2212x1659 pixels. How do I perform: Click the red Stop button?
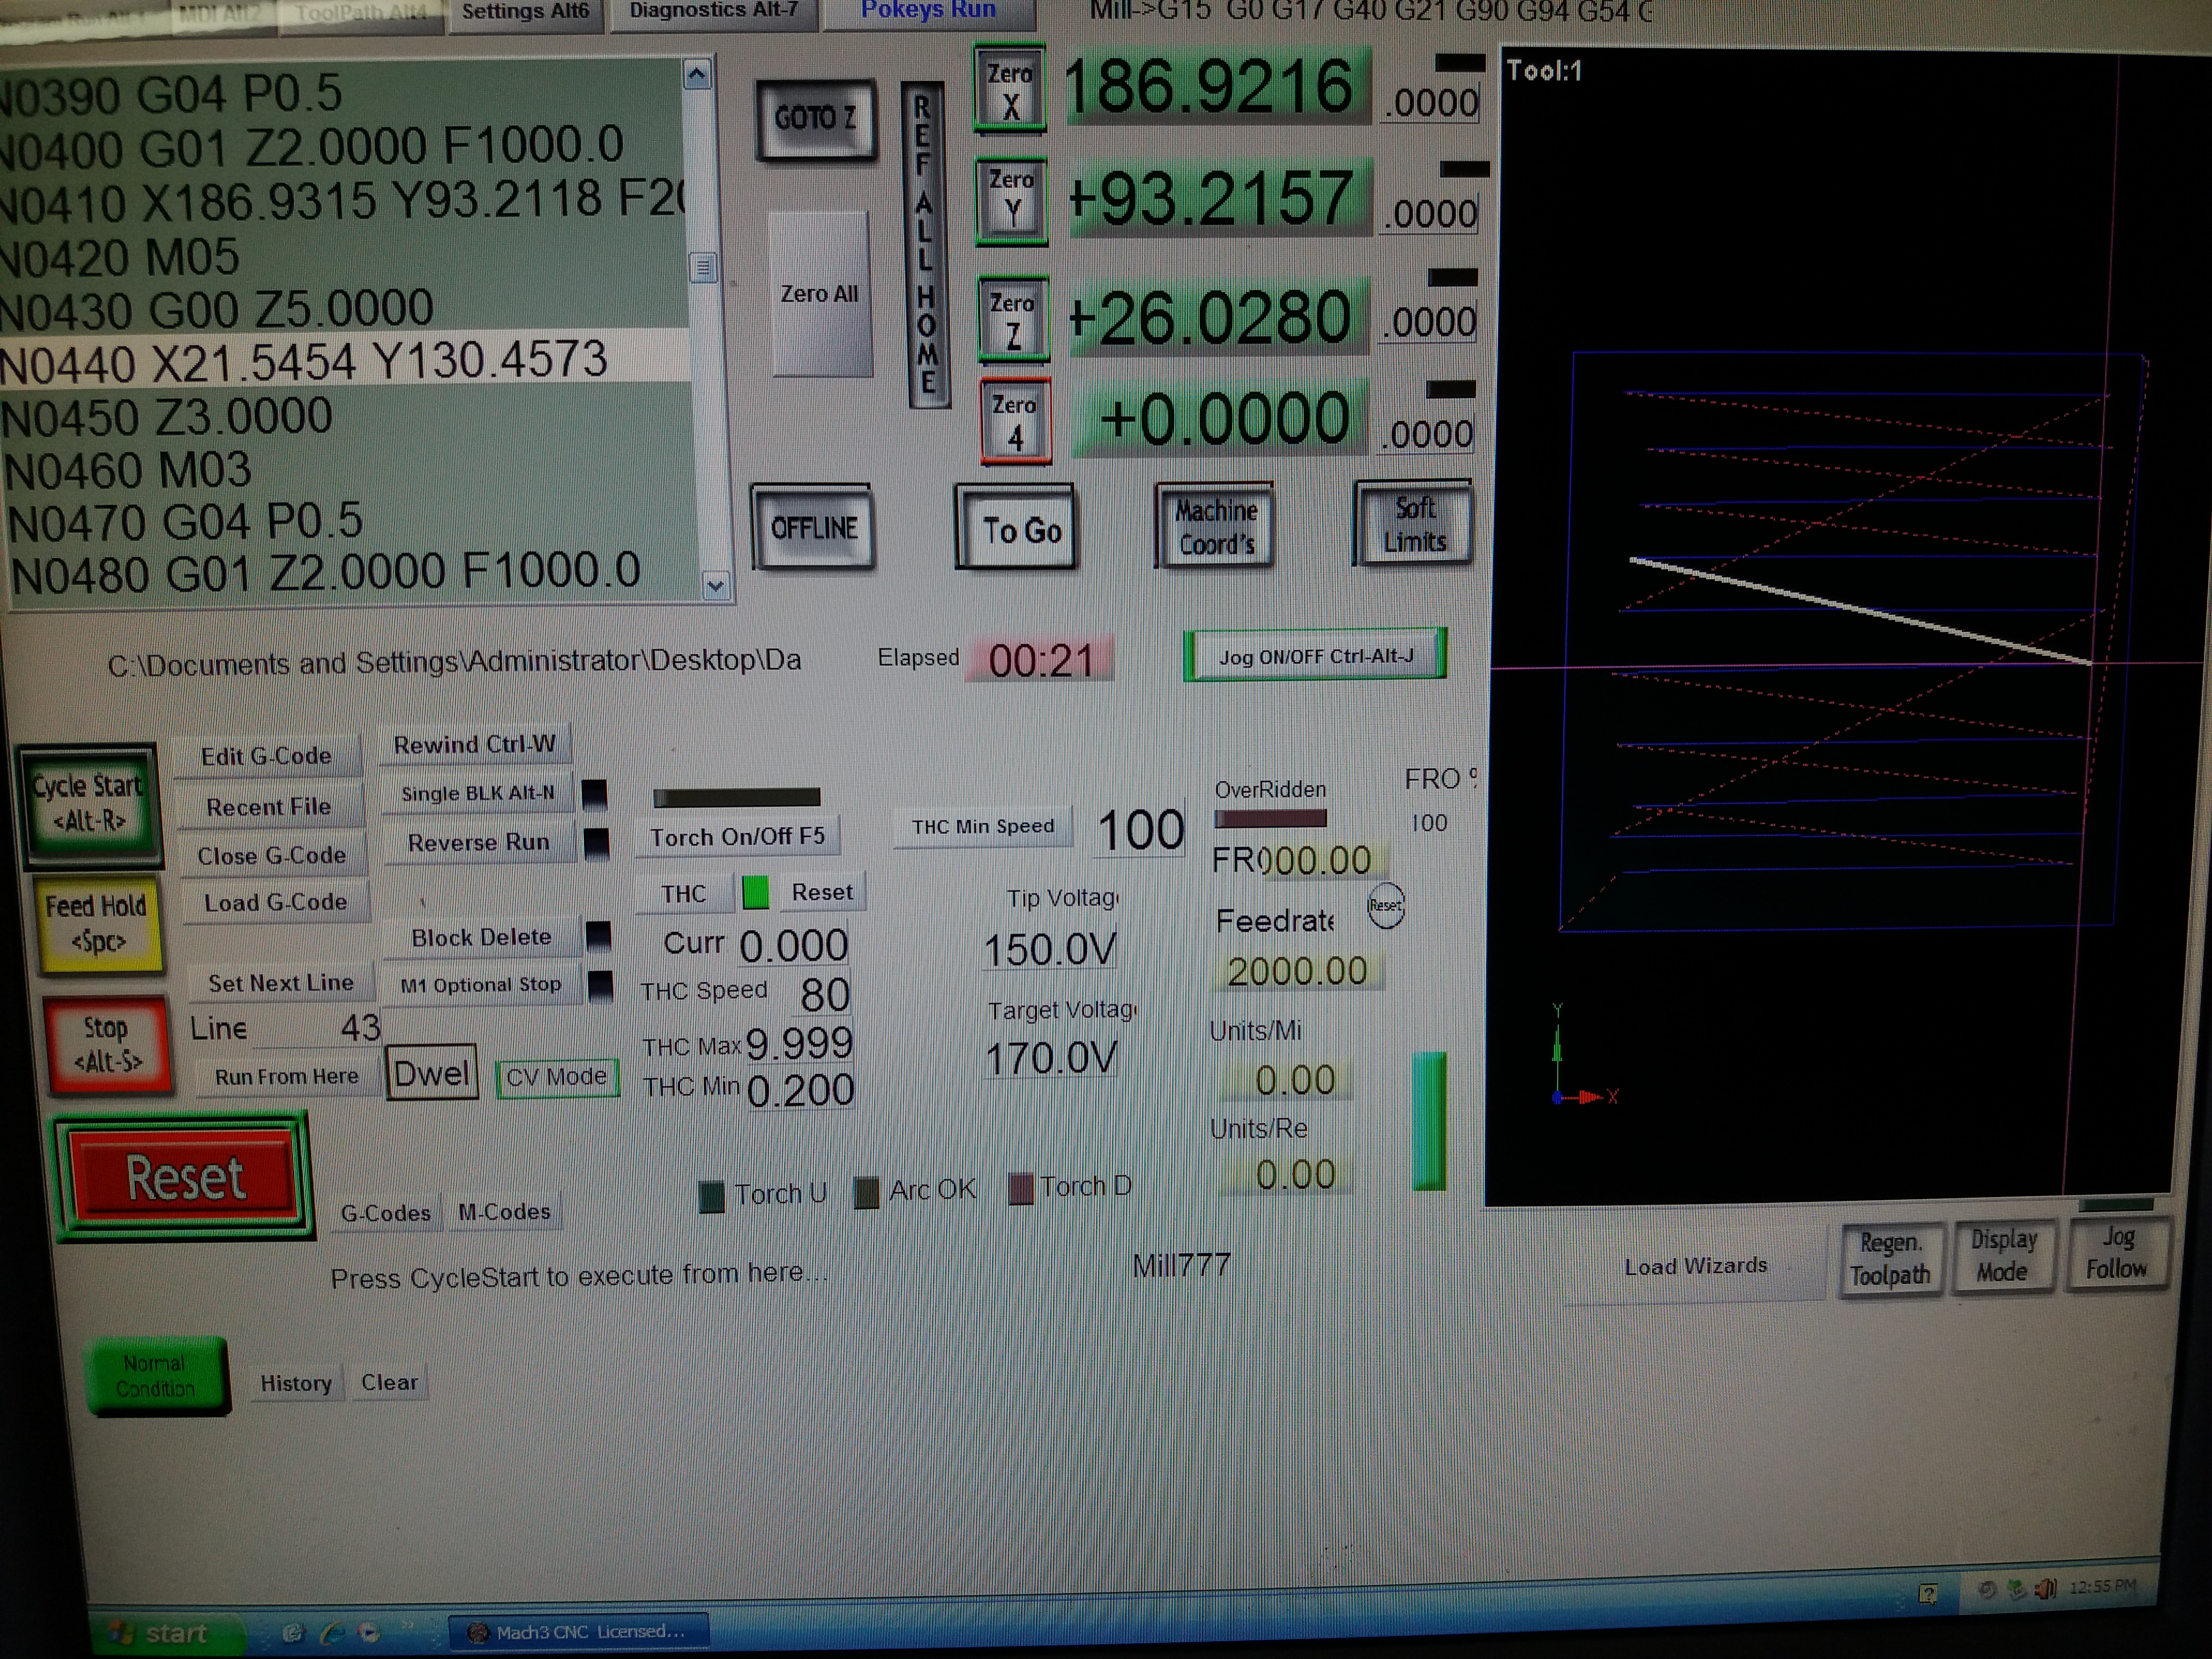[x=107, y=1044]
